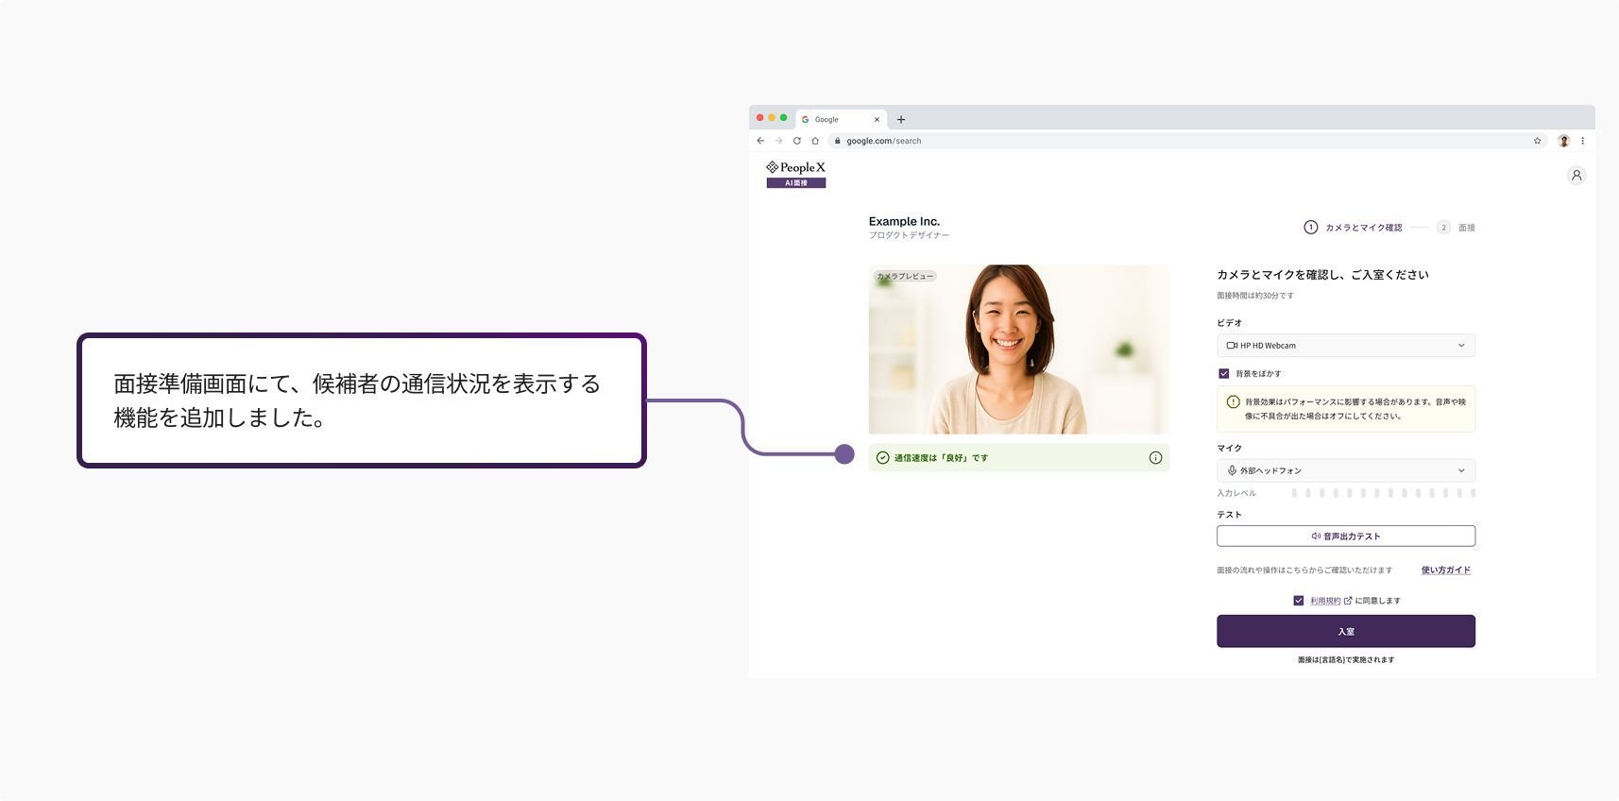Click the カメラプレビュー label on the preview
The image size is (1619, 801).
pos(905,277)
